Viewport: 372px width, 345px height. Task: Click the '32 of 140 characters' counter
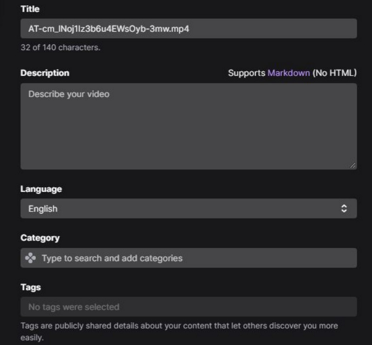pyautogui.click(x=60, y=47)
